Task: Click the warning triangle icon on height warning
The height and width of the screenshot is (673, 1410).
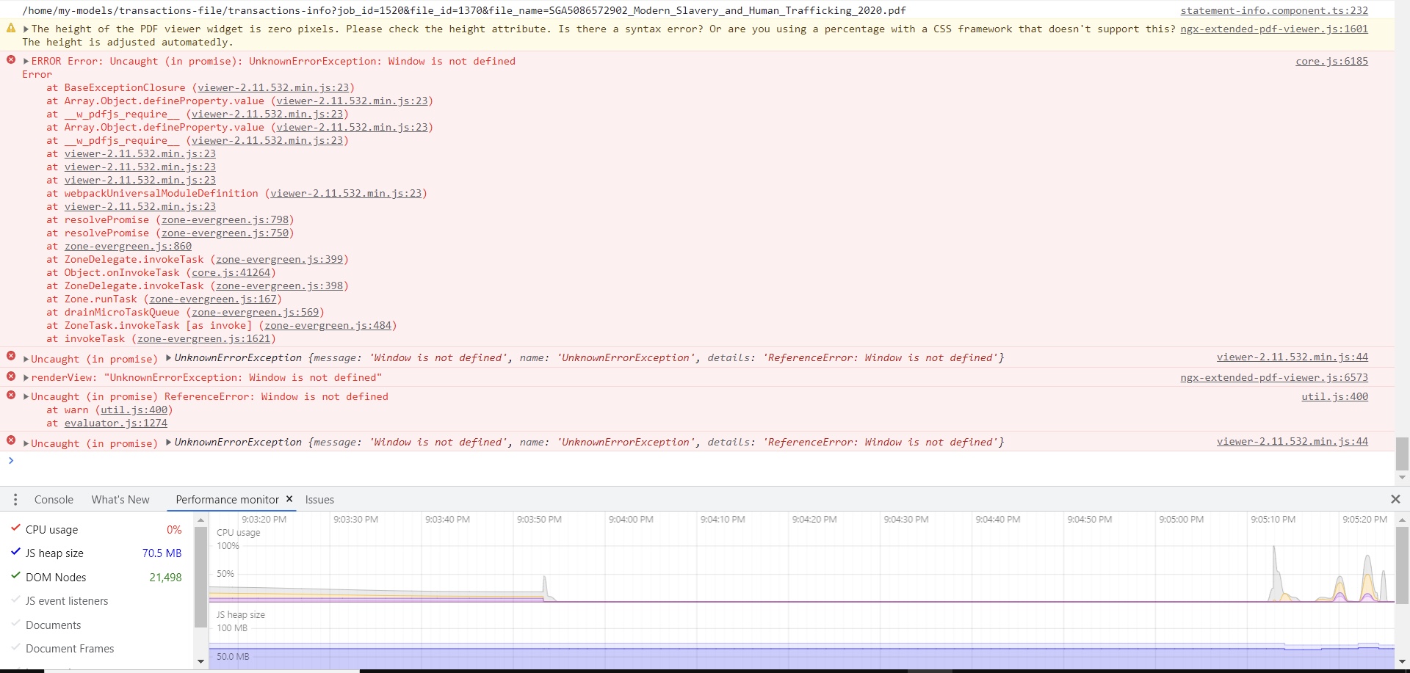Action: coord(10,29)
